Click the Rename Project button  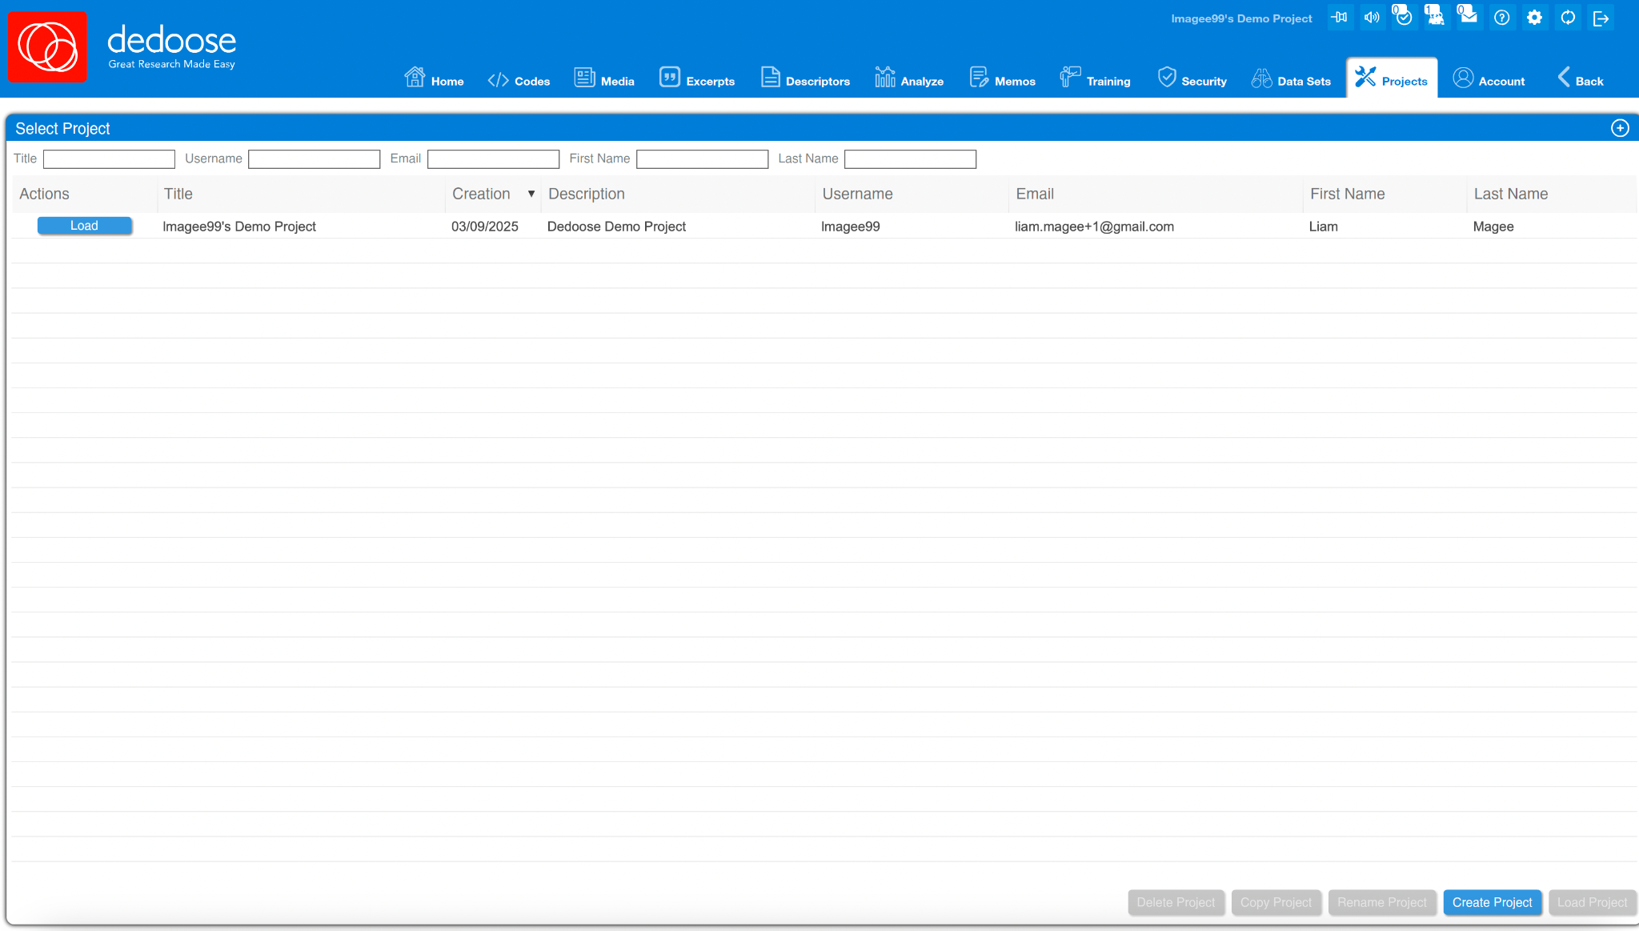point(1382,902)
